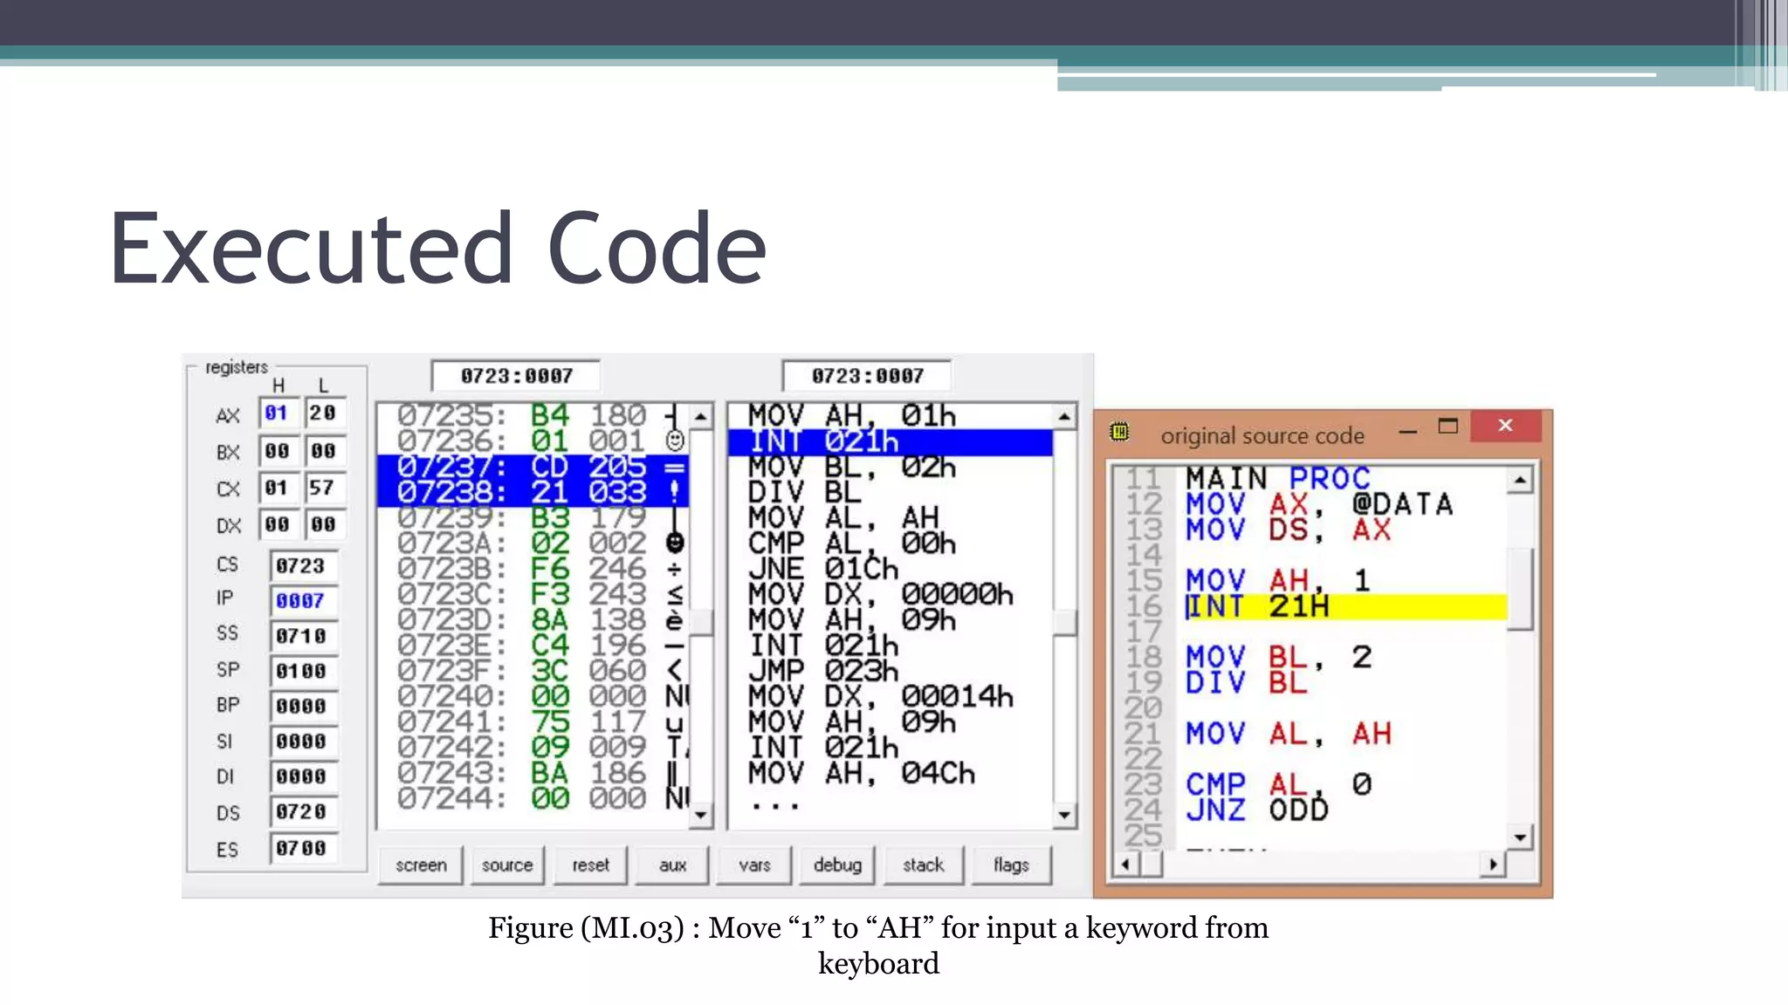Click the screen button
The width and height of the screenshot is (1788, 1005).
point(420,865)
